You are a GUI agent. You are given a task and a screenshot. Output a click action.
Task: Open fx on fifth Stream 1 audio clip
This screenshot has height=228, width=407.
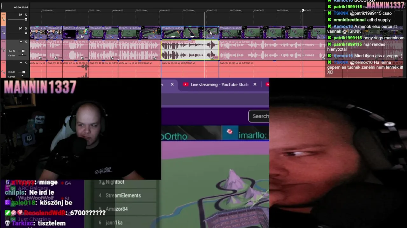tap(155, 58)
